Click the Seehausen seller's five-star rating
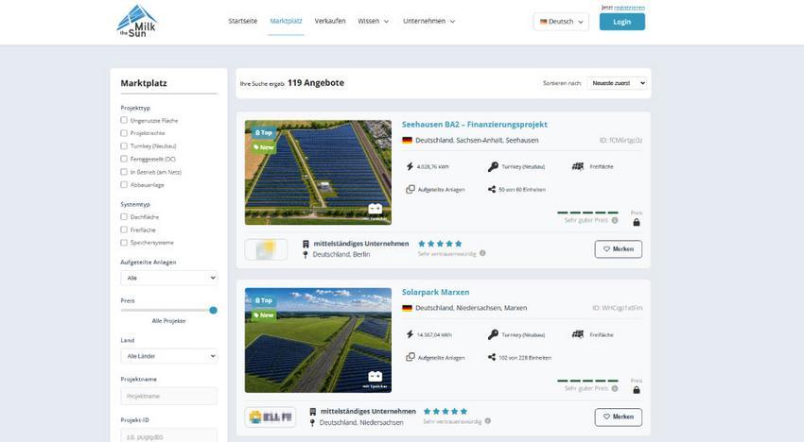 [440, 244]
